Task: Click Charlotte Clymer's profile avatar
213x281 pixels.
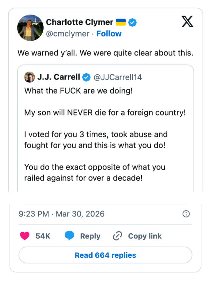Action: coord(30,28)
